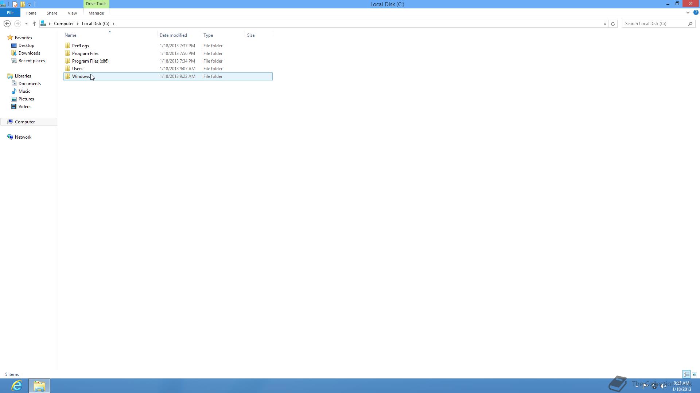This screenshot has width=700, height=393.
Task: Refresh the Local Disk (C:) view
Action: [613, 24]
